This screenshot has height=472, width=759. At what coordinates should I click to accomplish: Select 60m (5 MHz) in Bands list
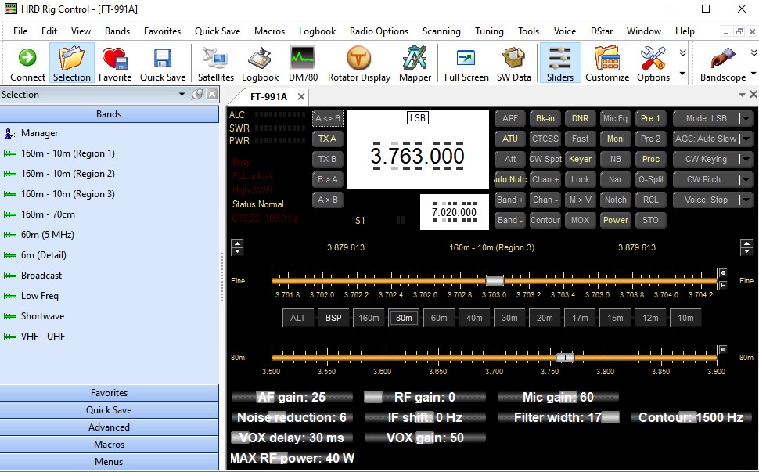click(x=47, y=235)
